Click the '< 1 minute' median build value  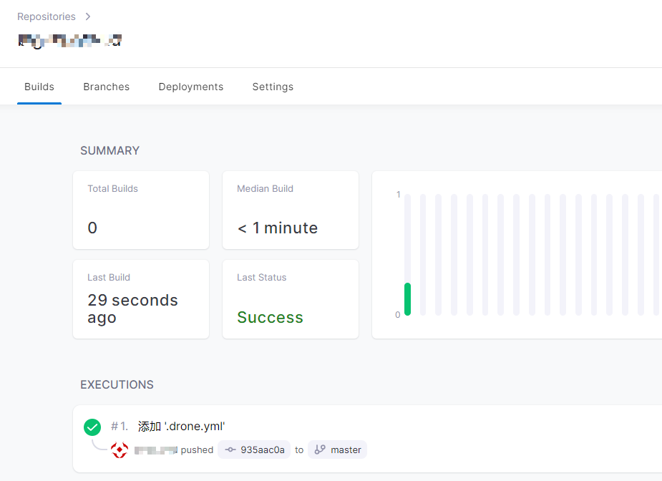278,228
